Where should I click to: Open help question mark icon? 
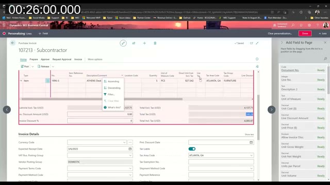(318, 25)
